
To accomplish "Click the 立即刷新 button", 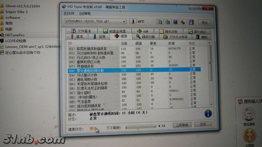I will click(x=182, y=125).
